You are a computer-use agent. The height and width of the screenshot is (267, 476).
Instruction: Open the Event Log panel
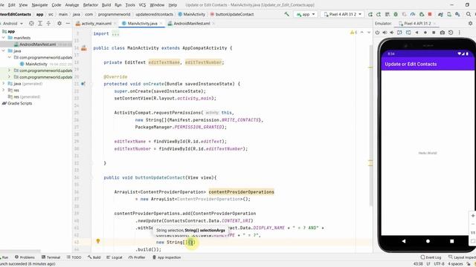pos(431,257)
